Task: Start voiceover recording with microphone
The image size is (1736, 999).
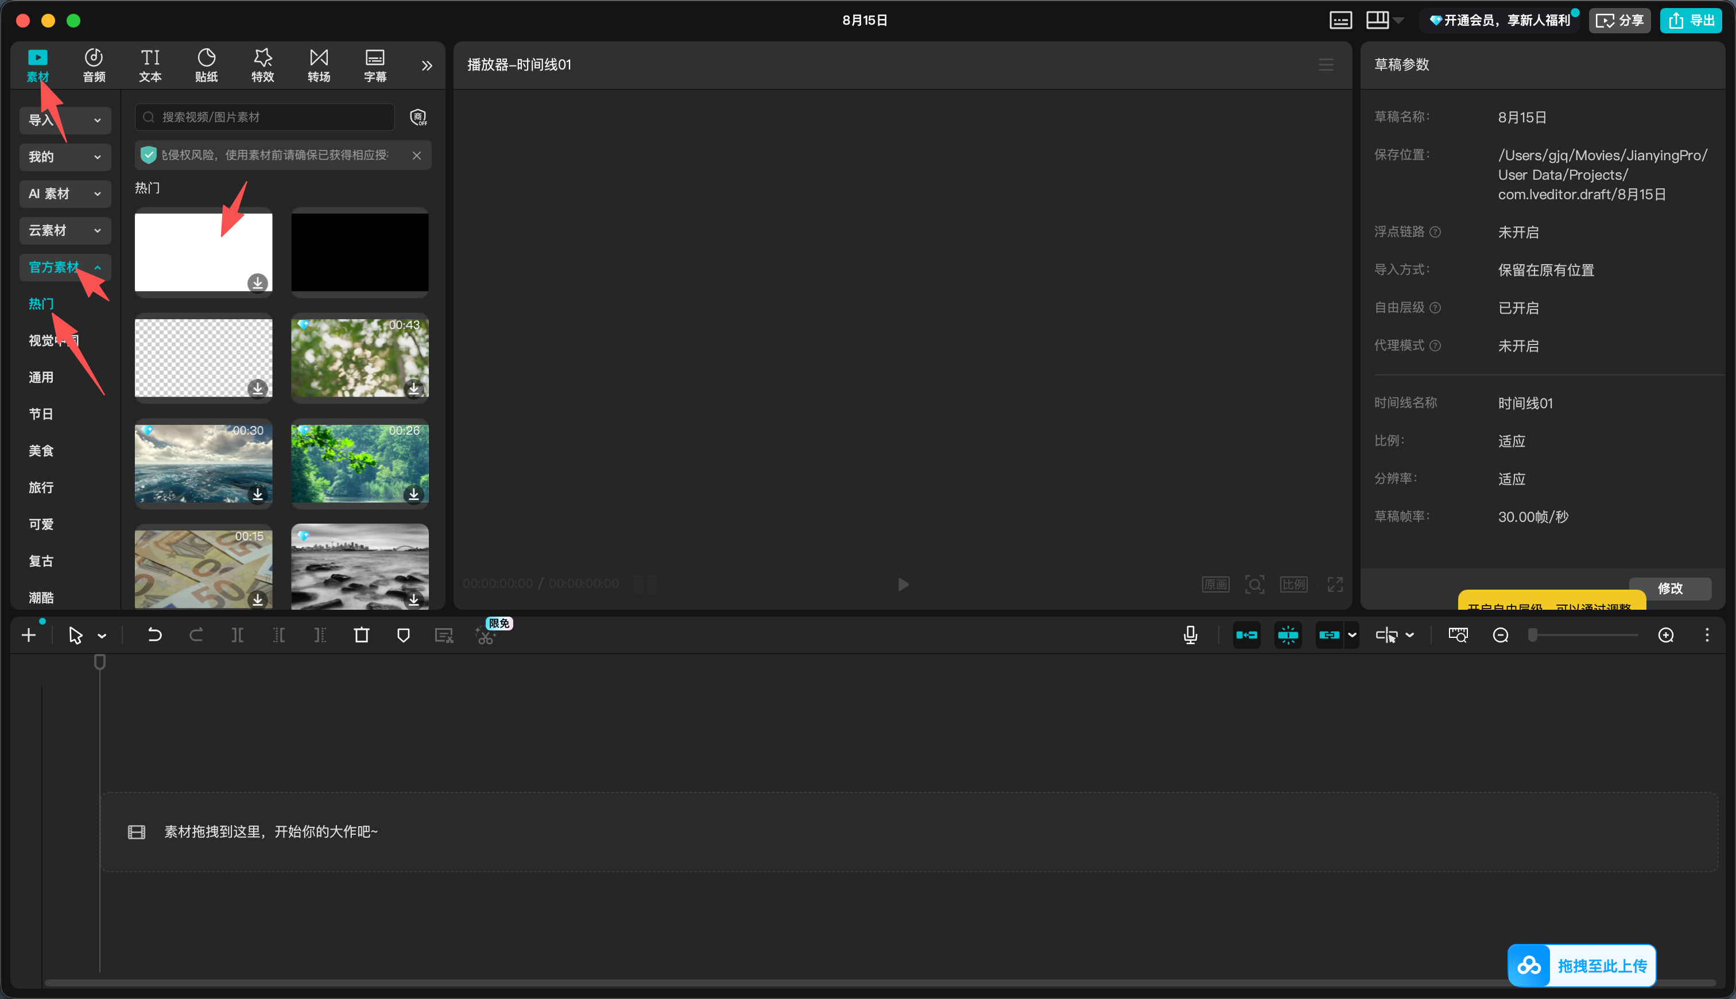Action: 1191,636
